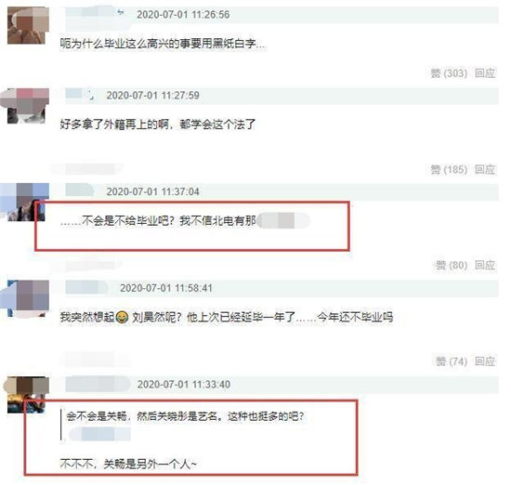The image size is (511, 485).
Task: Click 回应 on the 11:27:59 comment
Action: pyautogui.click(x=485, y=169)
